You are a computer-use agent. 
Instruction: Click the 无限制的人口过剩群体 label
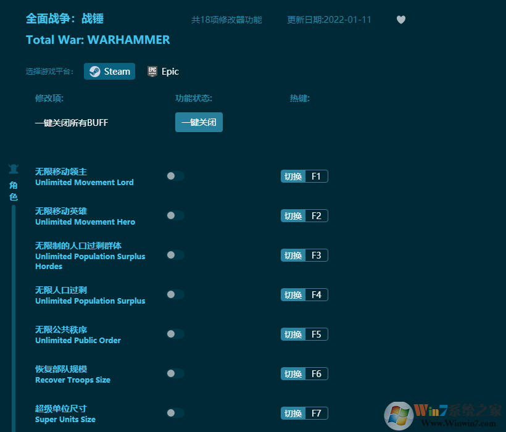tap(78, 246)
